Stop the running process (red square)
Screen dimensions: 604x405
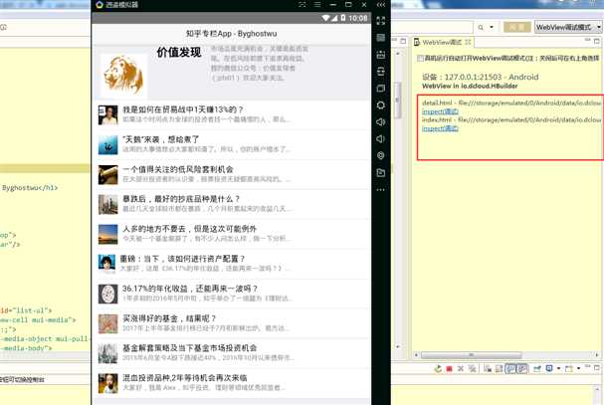[449, 369]
